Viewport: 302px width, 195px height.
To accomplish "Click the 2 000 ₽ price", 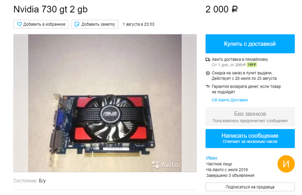I will tap(221, 9).
